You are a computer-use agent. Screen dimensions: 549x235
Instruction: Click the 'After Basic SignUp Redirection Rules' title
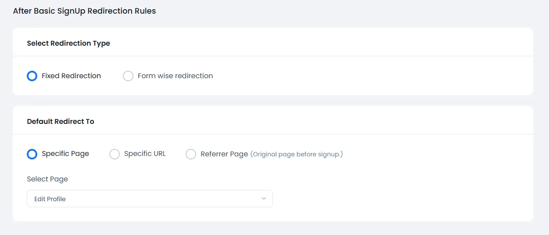pyautogui.click(x=84, y=11)
